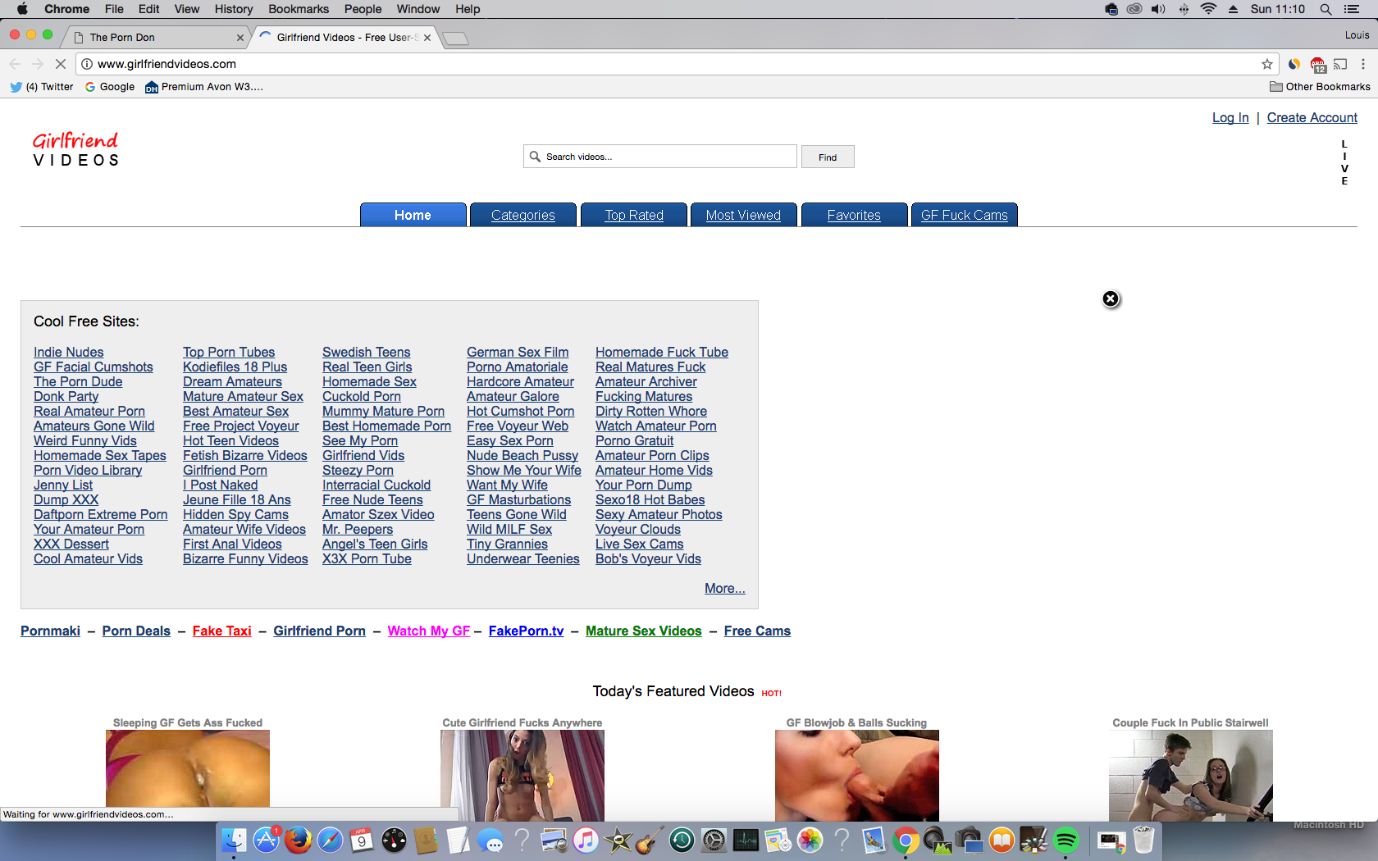Open the Apple menu

click(22, 9)
